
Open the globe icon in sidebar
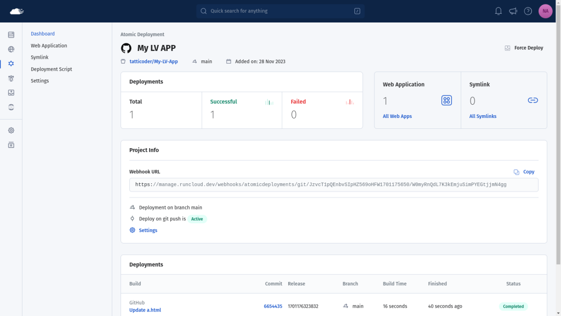click(11, 49)
